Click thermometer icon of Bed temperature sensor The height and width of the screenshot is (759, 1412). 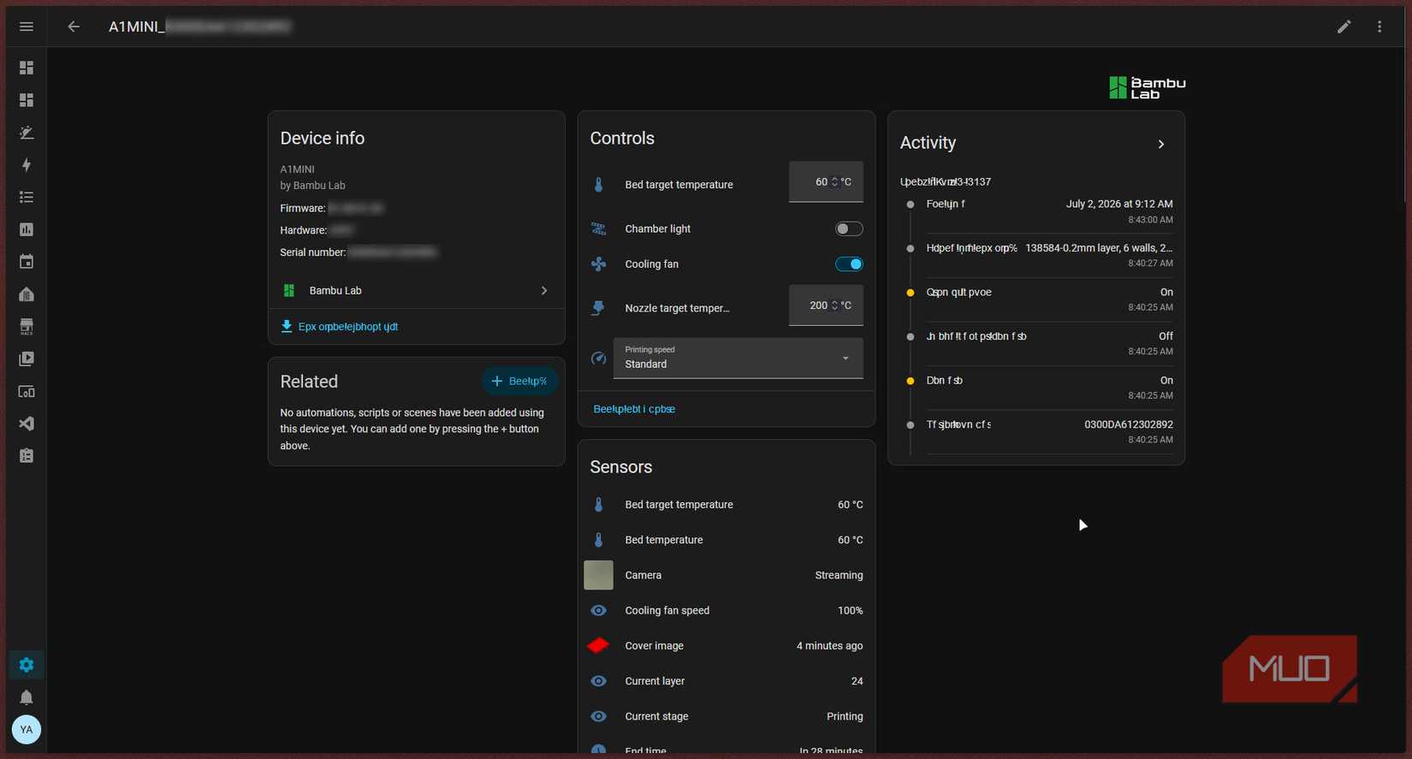[x=598, y=540]
